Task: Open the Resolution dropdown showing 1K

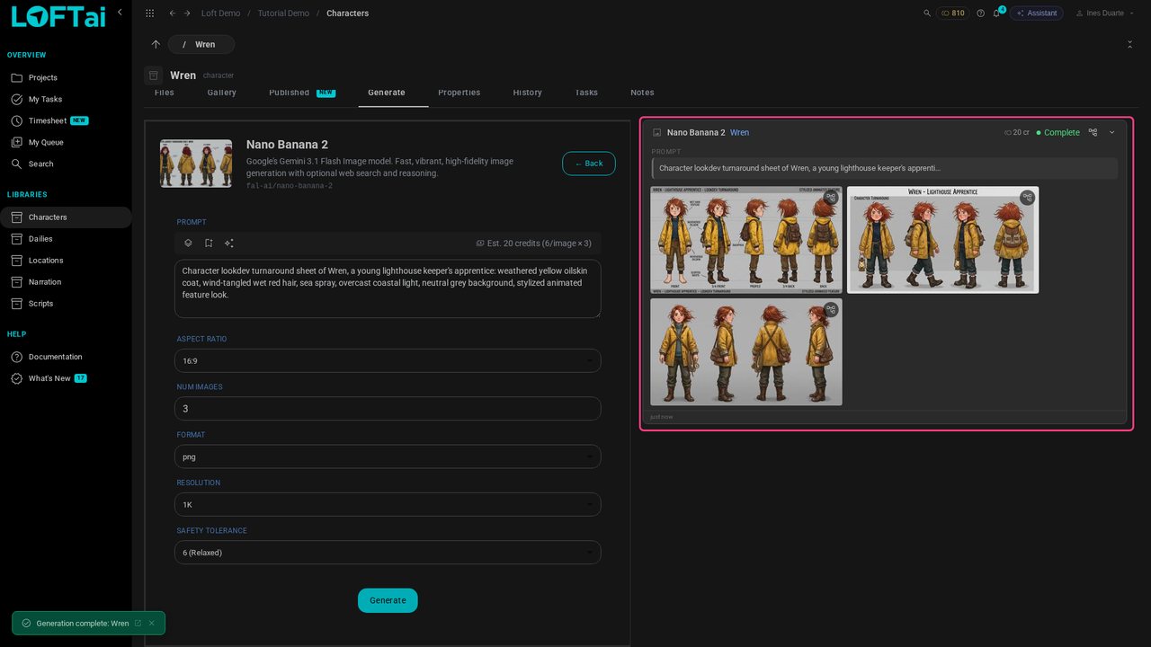Action: click(x=388, y=504)
